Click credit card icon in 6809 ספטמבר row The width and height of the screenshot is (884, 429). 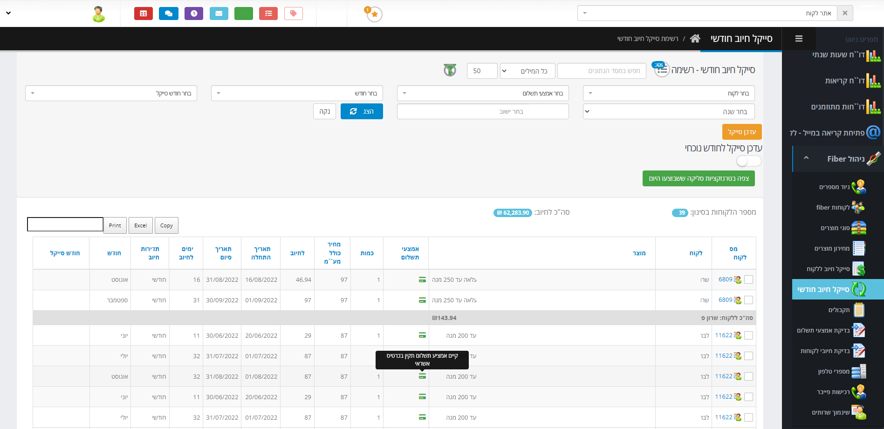[422, 300]
